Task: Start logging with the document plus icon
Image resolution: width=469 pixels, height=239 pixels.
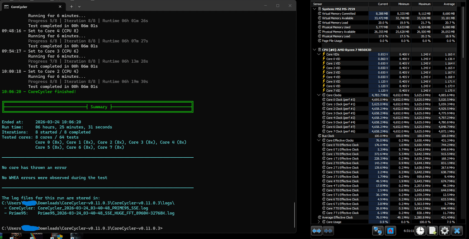Action: pyautogui.click(x=432, y=231)
